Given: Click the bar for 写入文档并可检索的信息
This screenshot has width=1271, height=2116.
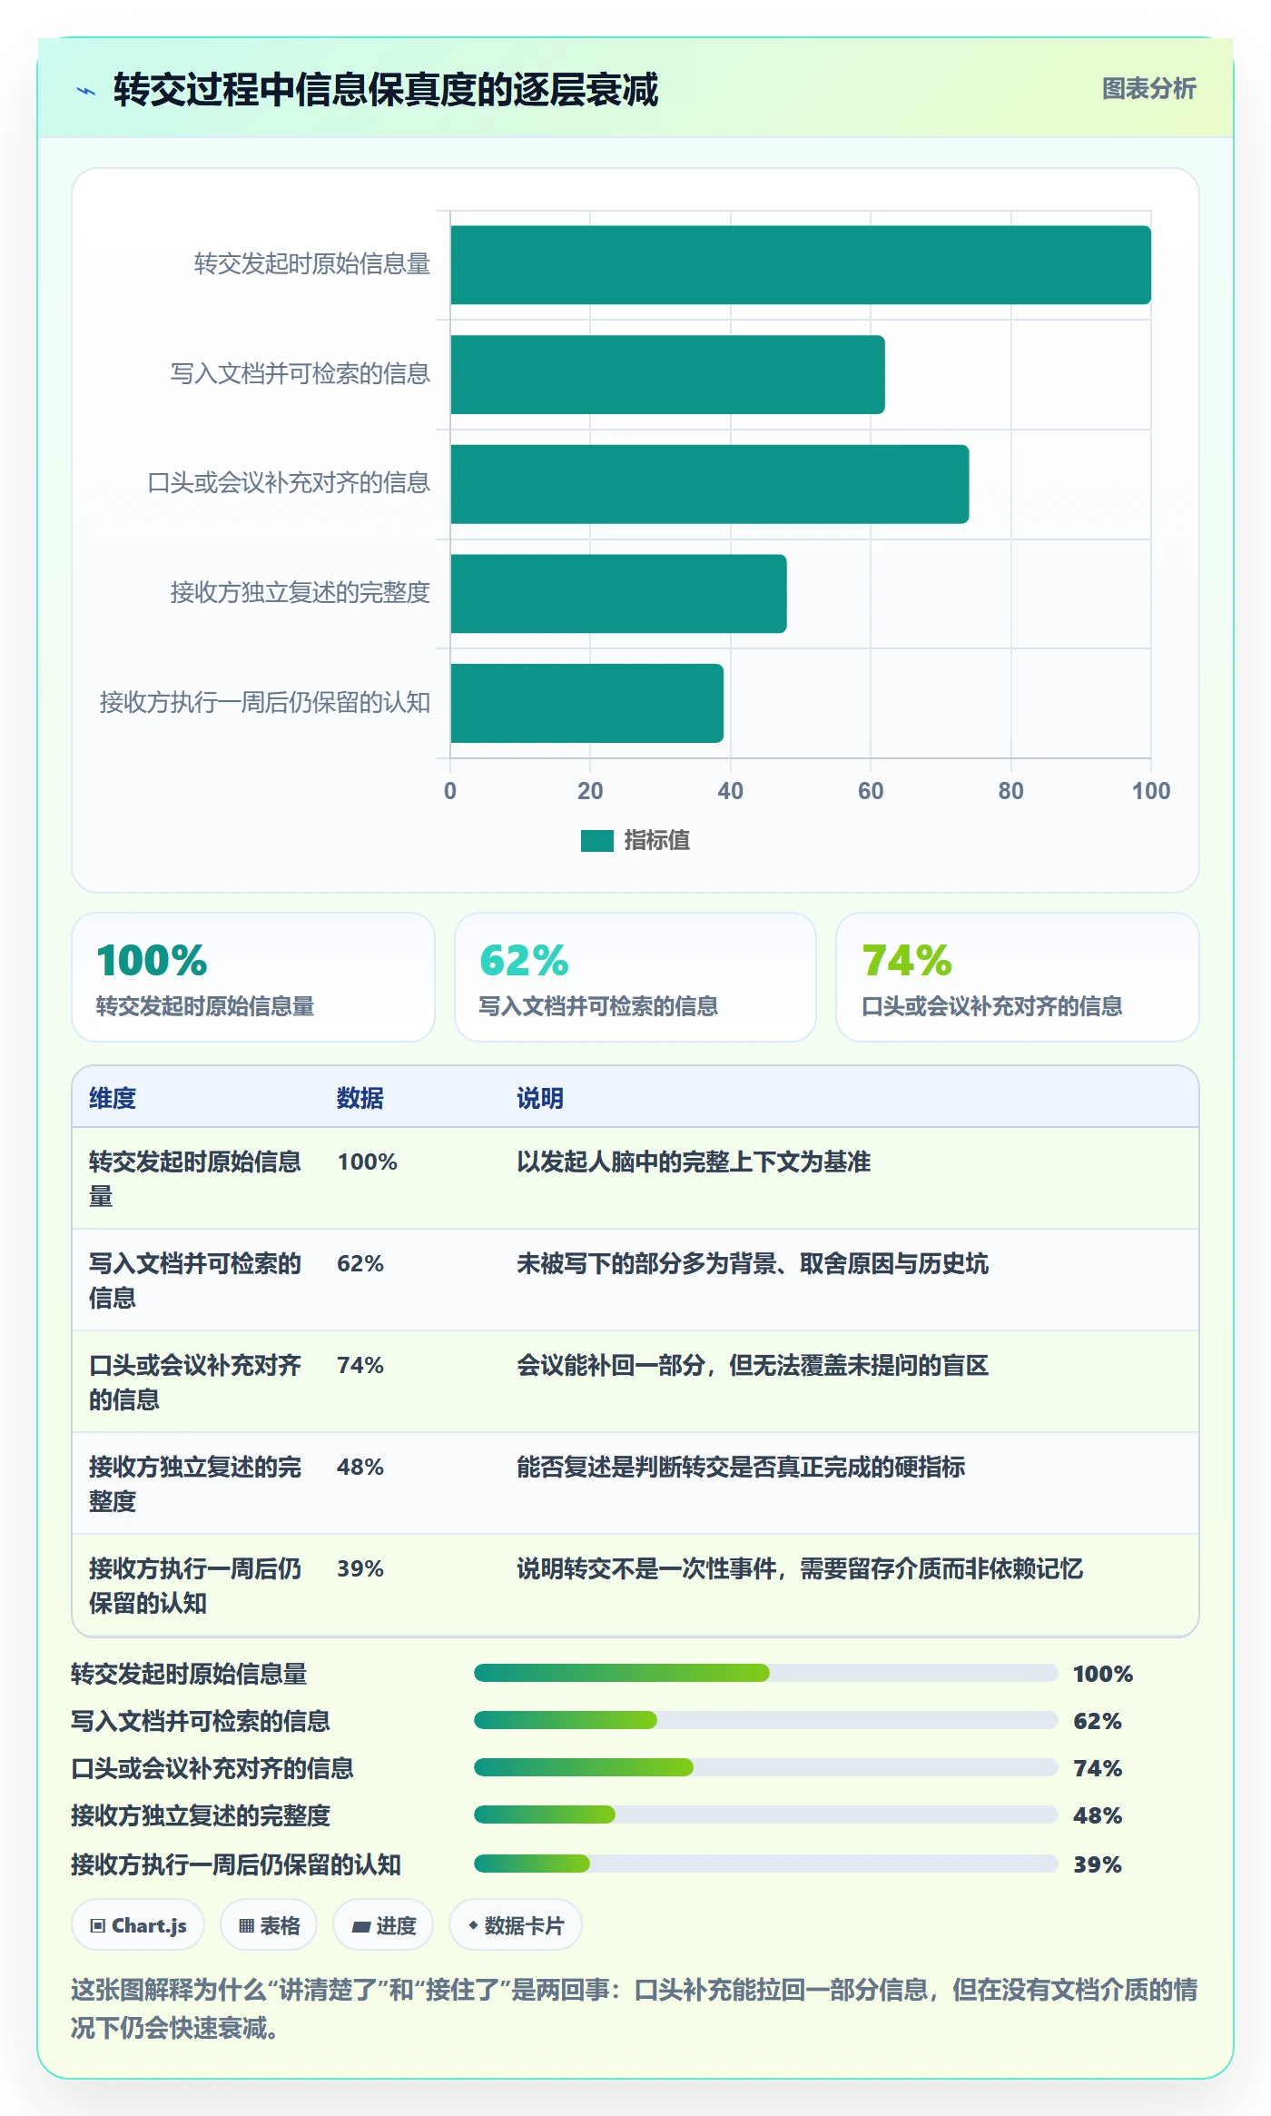Looking at the screenshot, I should click(x=667, y=374).
